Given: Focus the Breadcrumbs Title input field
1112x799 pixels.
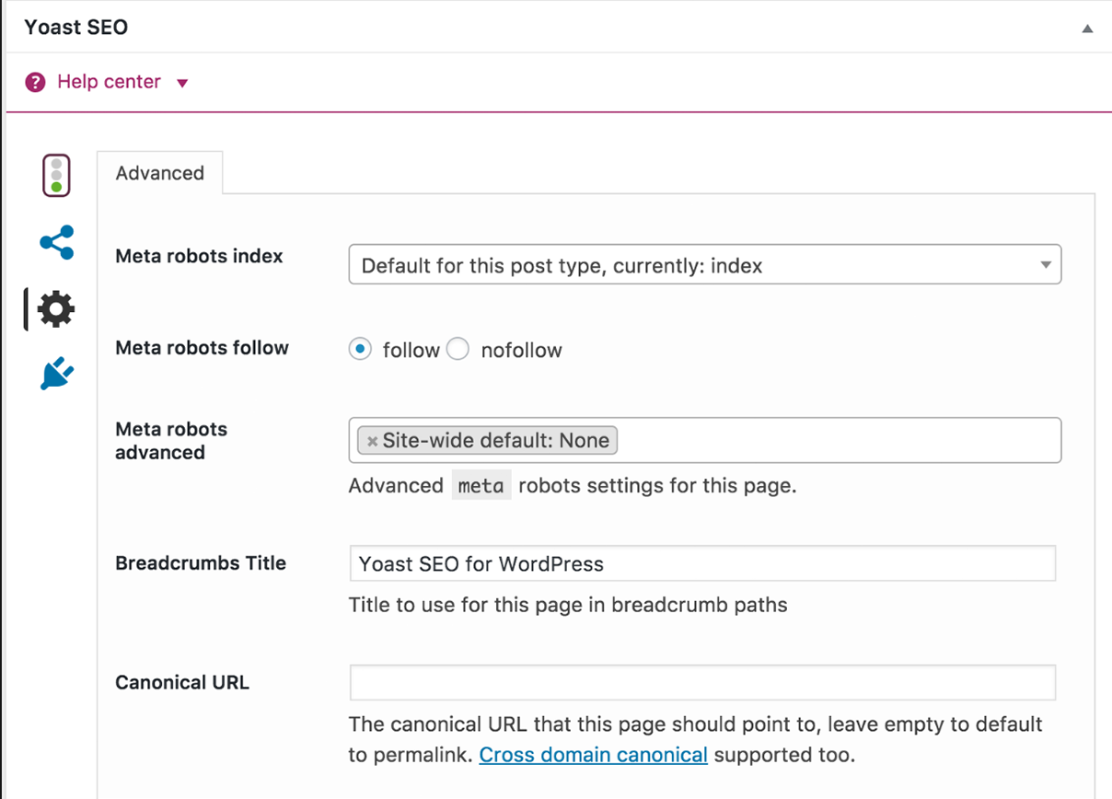Looking at the screenshot, I should click(702, 563).
